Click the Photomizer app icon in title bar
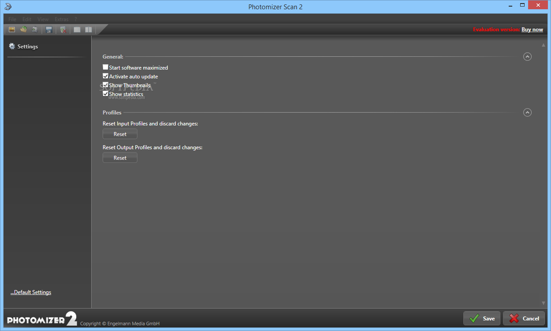 pos(7,7)
